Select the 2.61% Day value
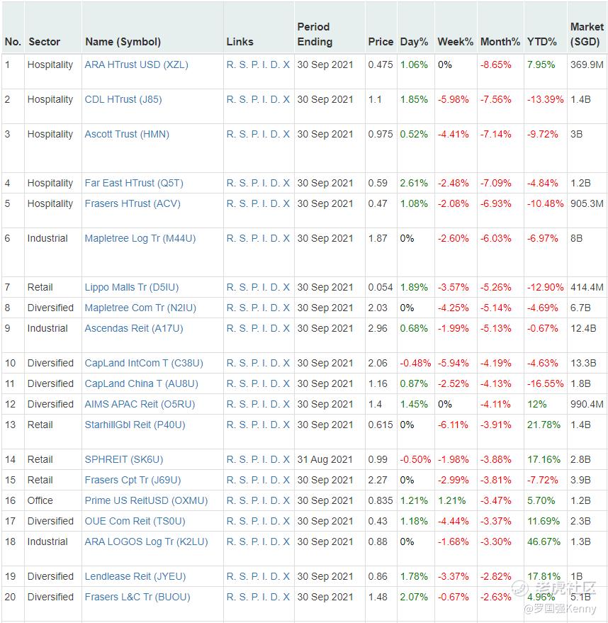The image size is (608, 623). pos(414,183)
